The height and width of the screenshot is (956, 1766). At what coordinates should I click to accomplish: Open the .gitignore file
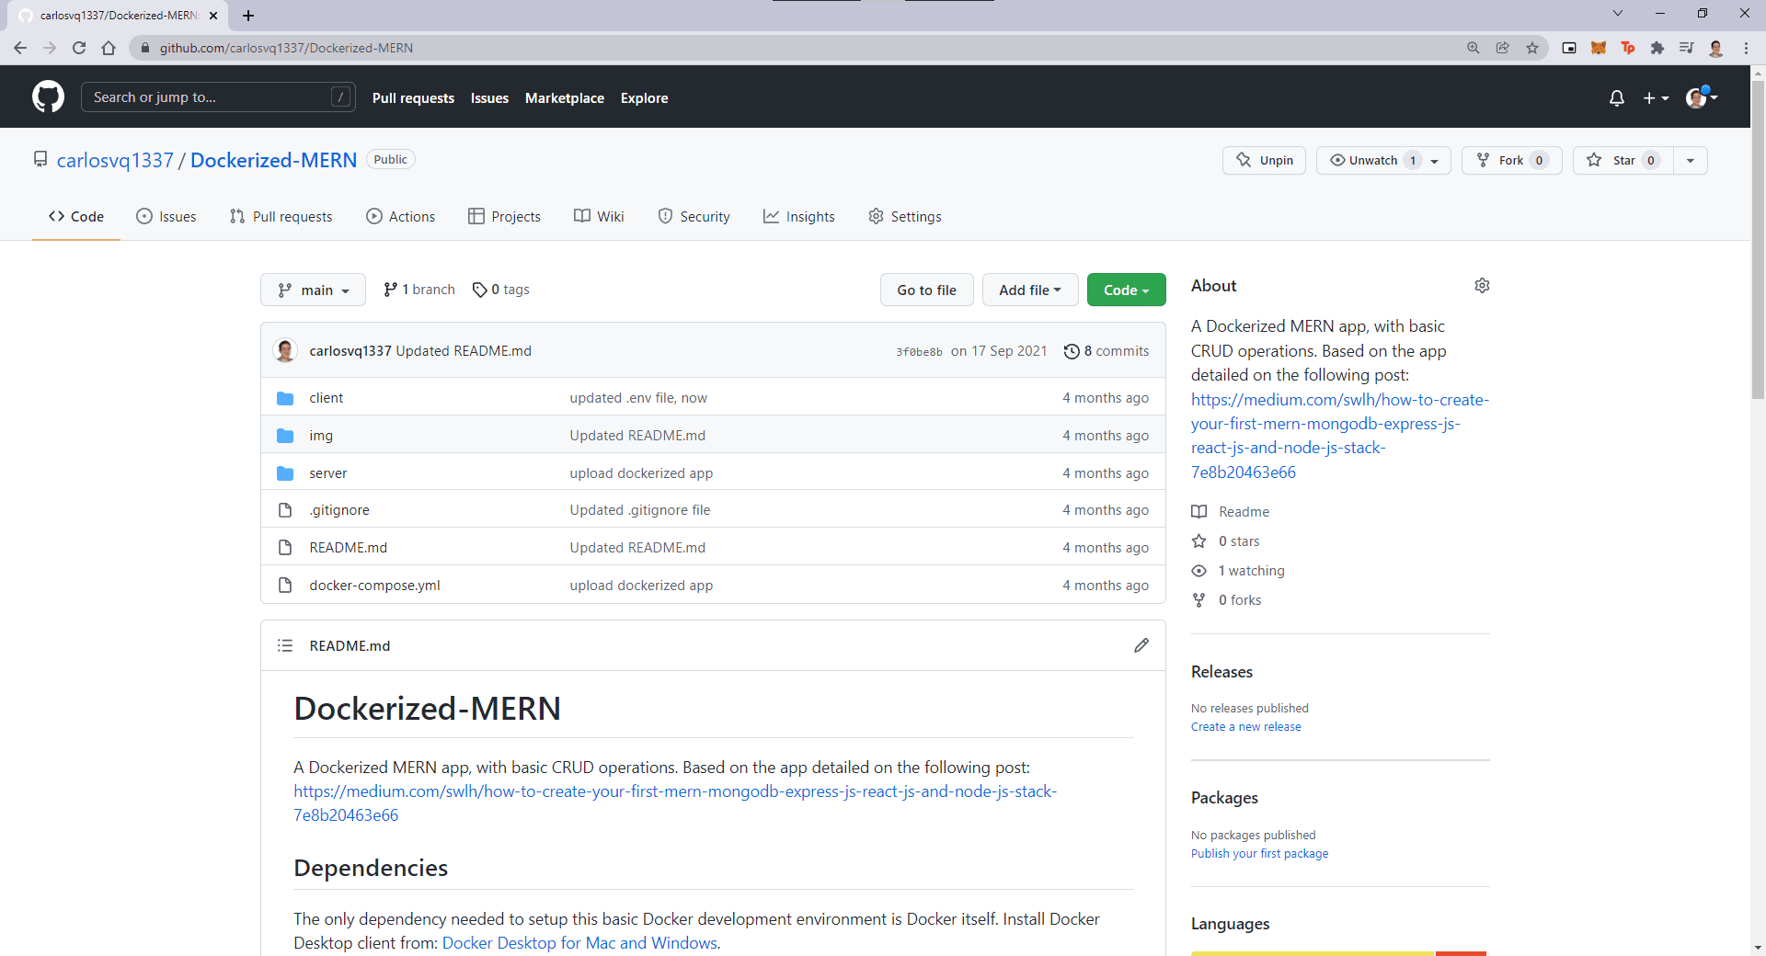339,509
